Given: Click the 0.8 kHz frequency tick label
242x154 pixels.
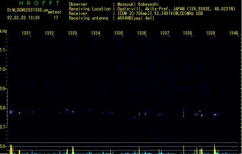Looking at the screenshot, I should click(x=3, y=108).
